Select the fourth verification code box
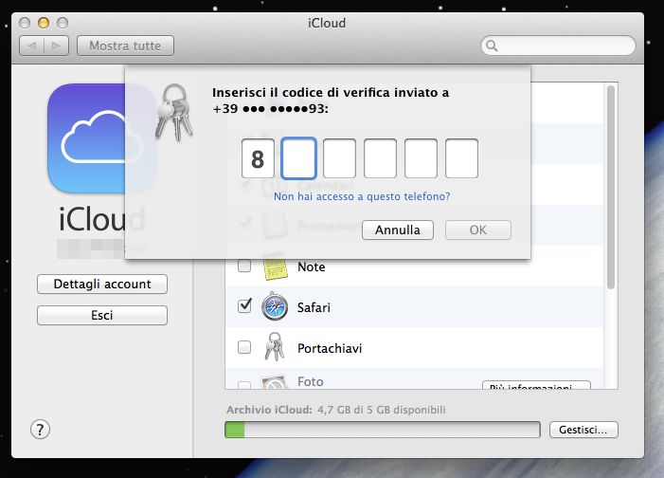664x478 pixels. tap(380, 158)
